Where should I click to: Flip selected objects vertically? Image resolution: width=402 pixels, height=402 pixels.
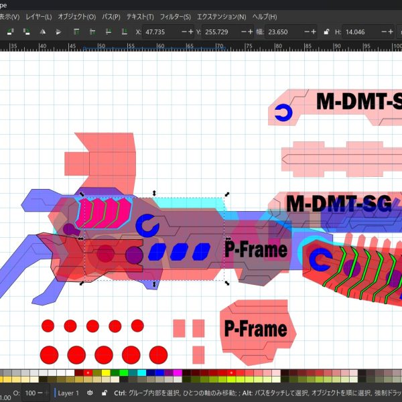click(58, 31)
